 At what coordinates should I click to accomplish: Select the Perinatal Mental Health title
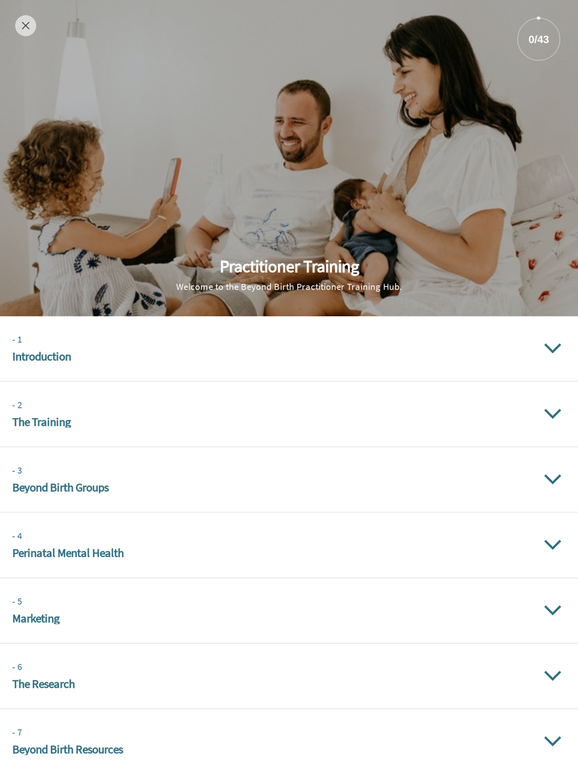[x=68, y=553]
